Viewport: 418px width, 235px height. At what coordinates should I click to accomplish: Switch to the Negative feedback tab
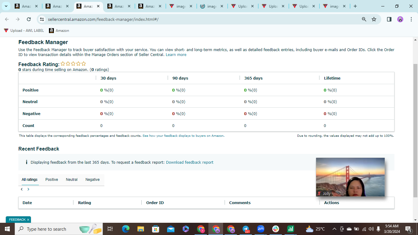[x=92, y=180]
